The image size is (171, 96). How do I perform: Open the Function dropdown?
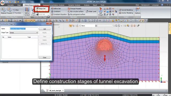[18, 13]
